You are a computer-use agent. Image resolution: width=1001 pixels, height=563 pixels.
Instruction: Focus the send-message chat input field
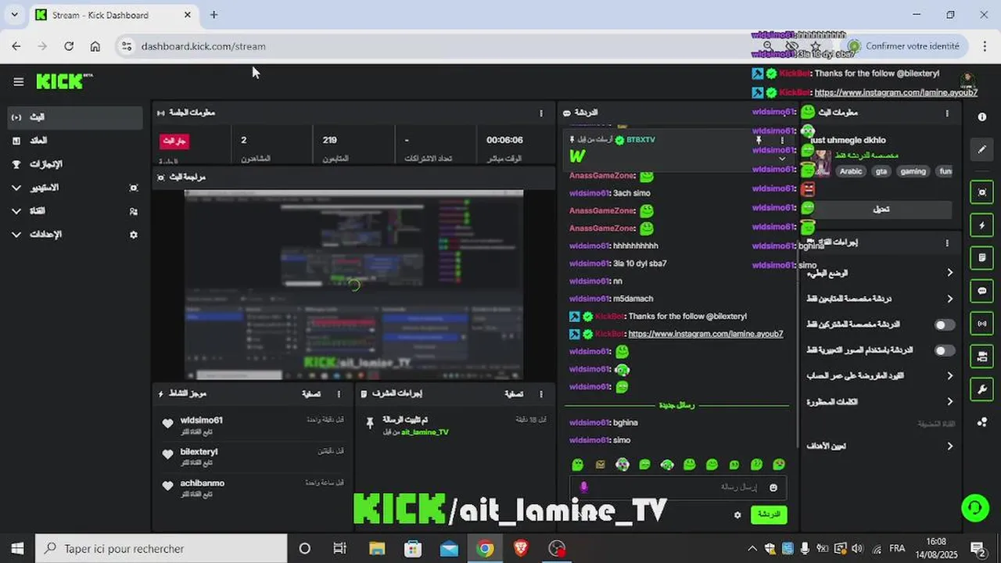coord(679,487)
